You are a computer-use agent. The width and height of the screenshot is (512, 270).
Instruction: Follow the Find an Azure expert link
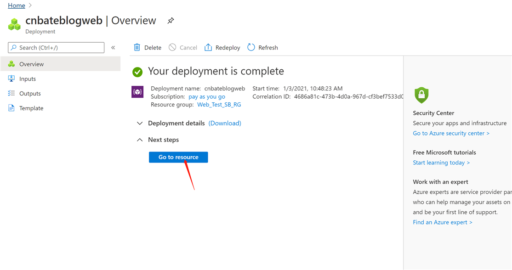443,222
